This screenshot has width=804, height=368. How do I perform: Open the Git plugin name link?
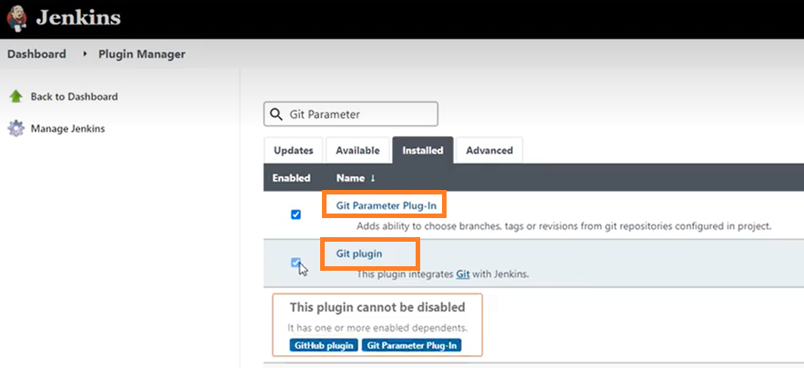[359, 254]
